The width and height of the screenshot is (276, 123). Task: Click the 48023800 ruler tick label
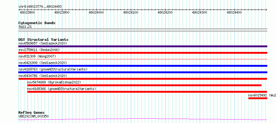28,13
